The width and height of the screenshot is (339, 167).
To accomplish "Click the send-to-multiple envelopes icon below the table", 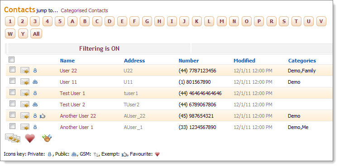I will click(13, 138).
